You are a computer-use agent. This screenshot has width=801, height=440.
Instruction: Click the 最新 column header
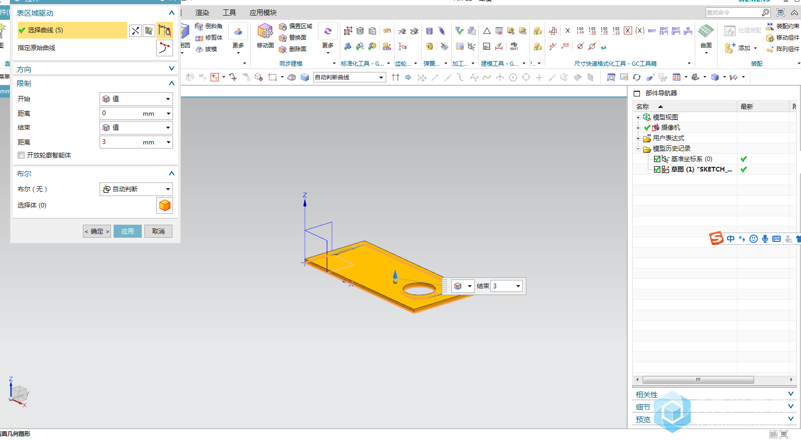763,106
